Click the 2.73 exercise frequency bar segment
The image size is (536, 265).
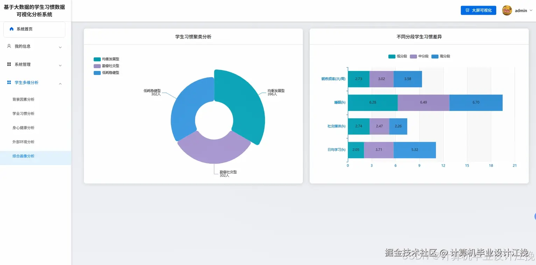(359, 79)
